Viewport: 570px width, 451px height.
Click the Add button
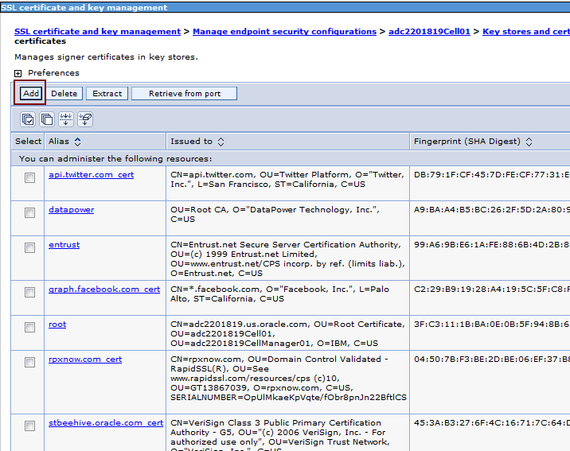(x=31, y=93)
